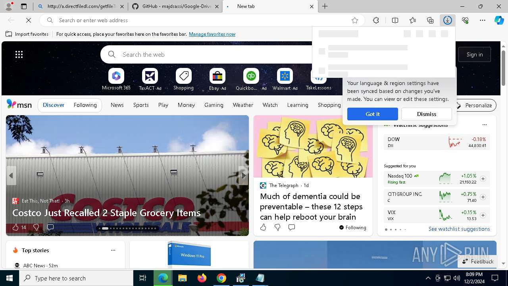Open the browser profile icon
Image resolution: width=508 pixels, height=286 pixels.
pyautogui.click(x=9, y=6)
